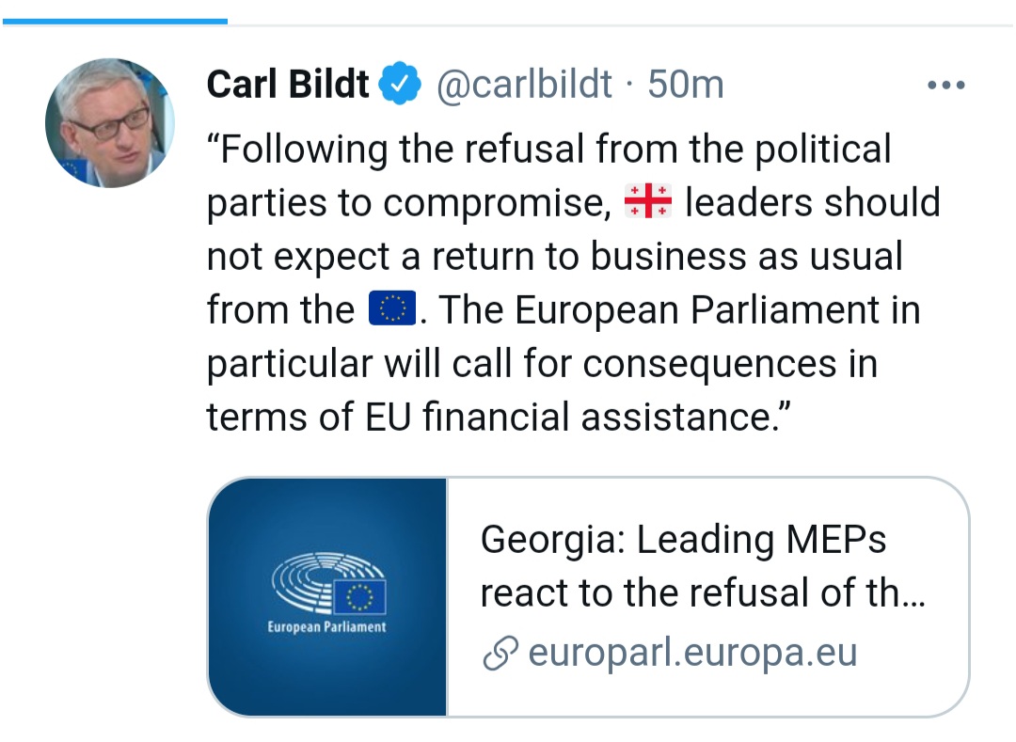Open Carl Bildt's profile avatar
Image resolution: width=1016 pixels, height=742 pixels.
111,123
